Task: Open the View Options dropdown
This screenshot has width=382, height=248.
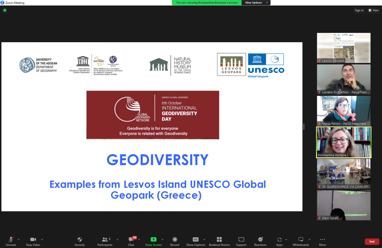Action: [x=256, y=3]
